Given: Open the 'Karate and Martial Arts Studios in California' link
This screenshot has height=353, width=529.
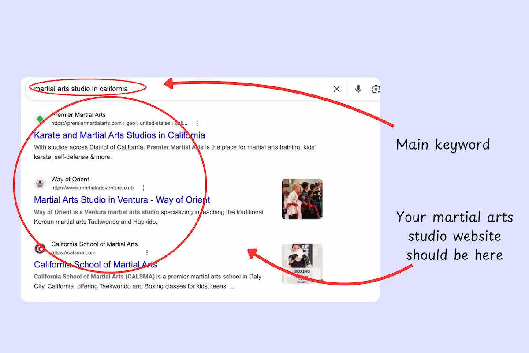Looking at the screenshot, I should tap(119, 135).
